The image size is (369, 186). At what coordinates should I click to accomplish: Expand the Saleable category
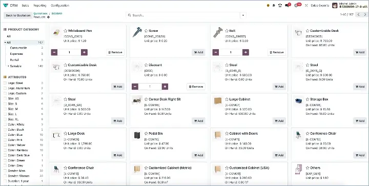click(9, 66)
